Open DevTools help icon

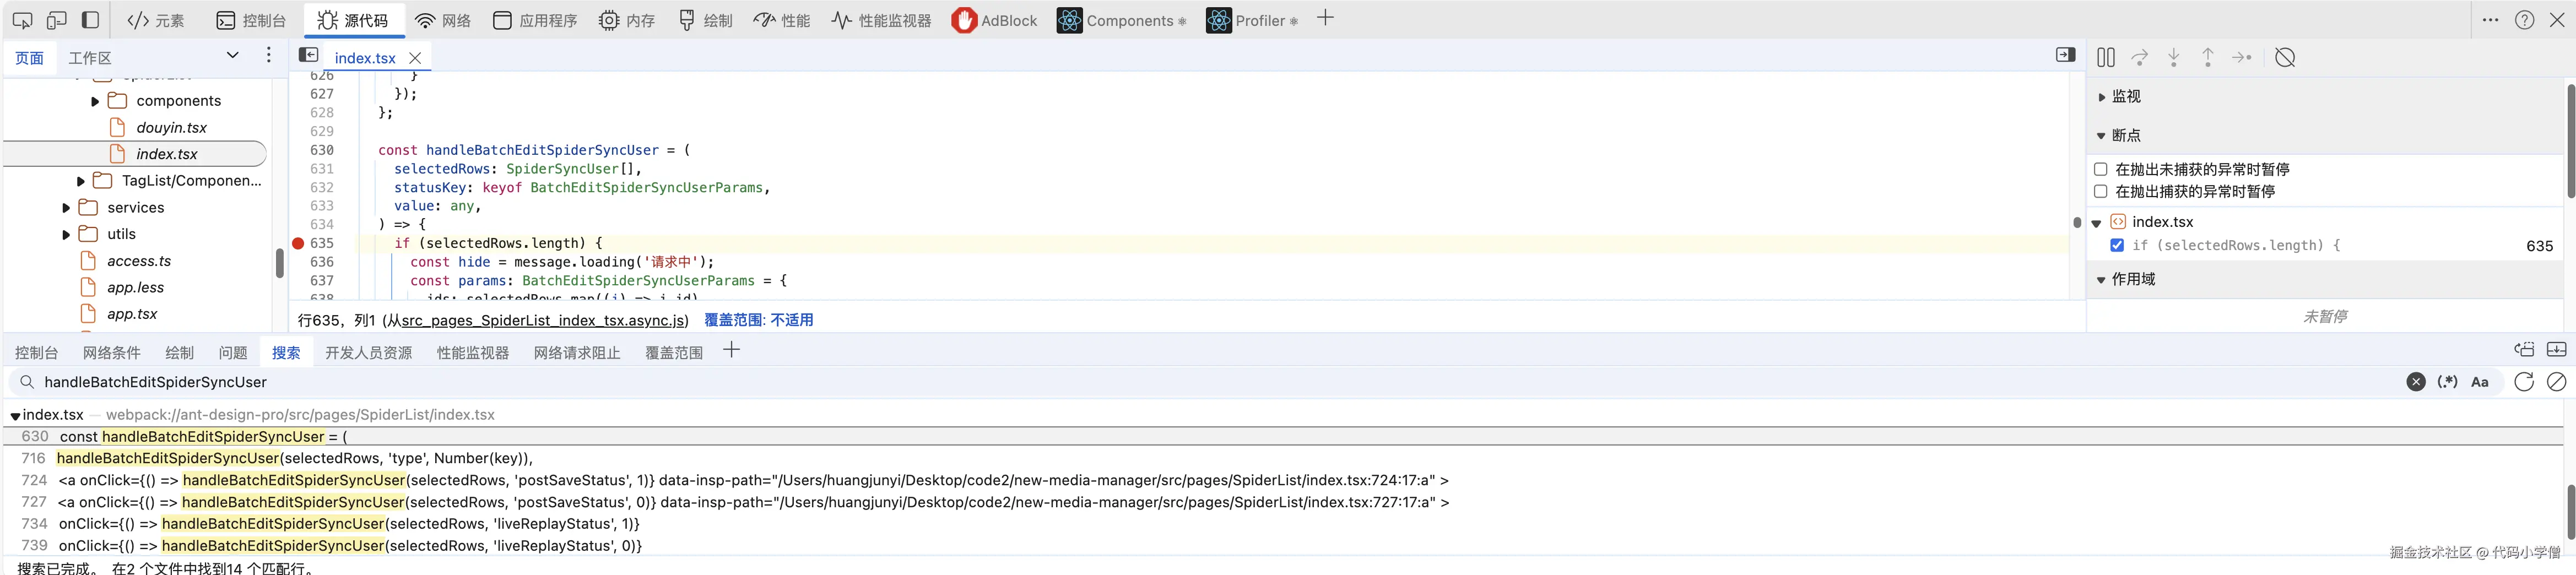tap(2524, 20)
